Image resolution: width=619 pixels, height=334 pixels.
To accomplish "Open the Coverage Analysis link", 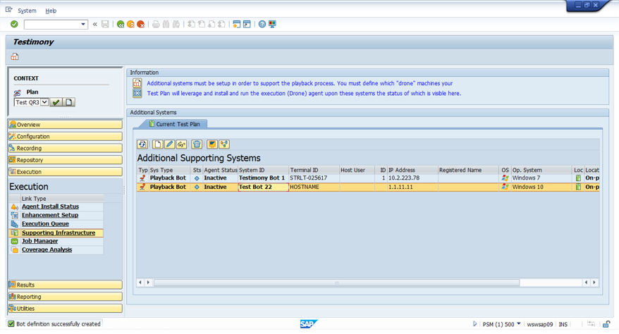I will click(x=47, y=250).
